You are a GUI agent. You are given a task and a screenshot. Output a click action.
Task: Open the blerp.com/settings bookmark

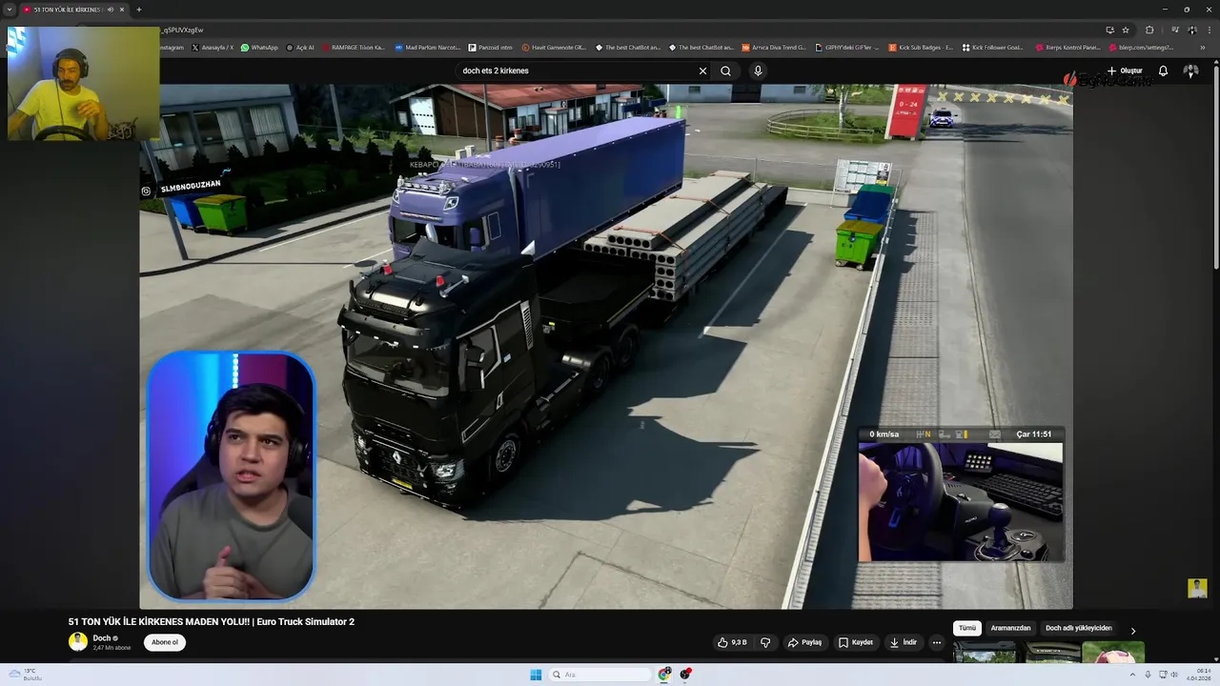click(x=1142, y=47)
